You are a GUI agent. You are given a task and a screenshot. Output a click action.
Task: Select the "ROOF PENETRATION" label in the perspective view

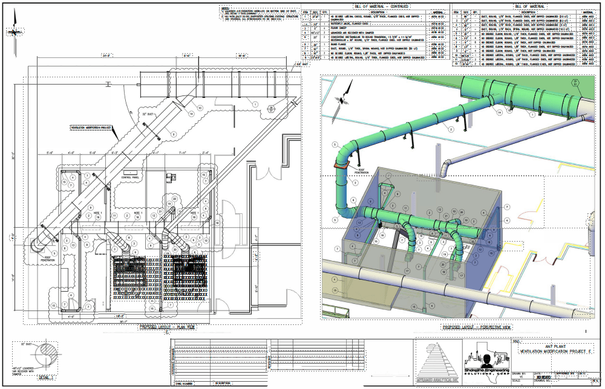click(361, 171)
